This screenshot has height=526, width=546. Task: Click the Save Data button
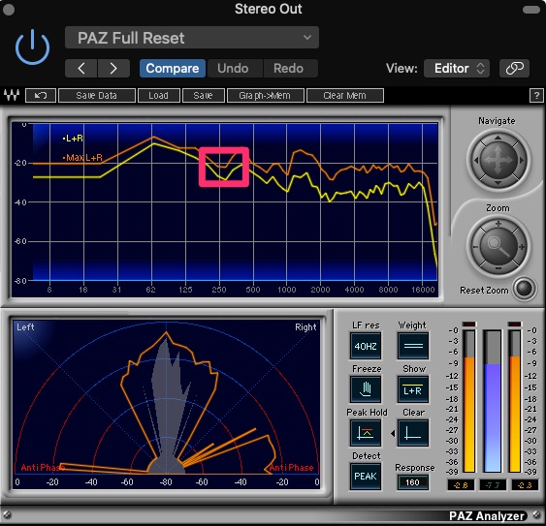[x=97, y=95]
